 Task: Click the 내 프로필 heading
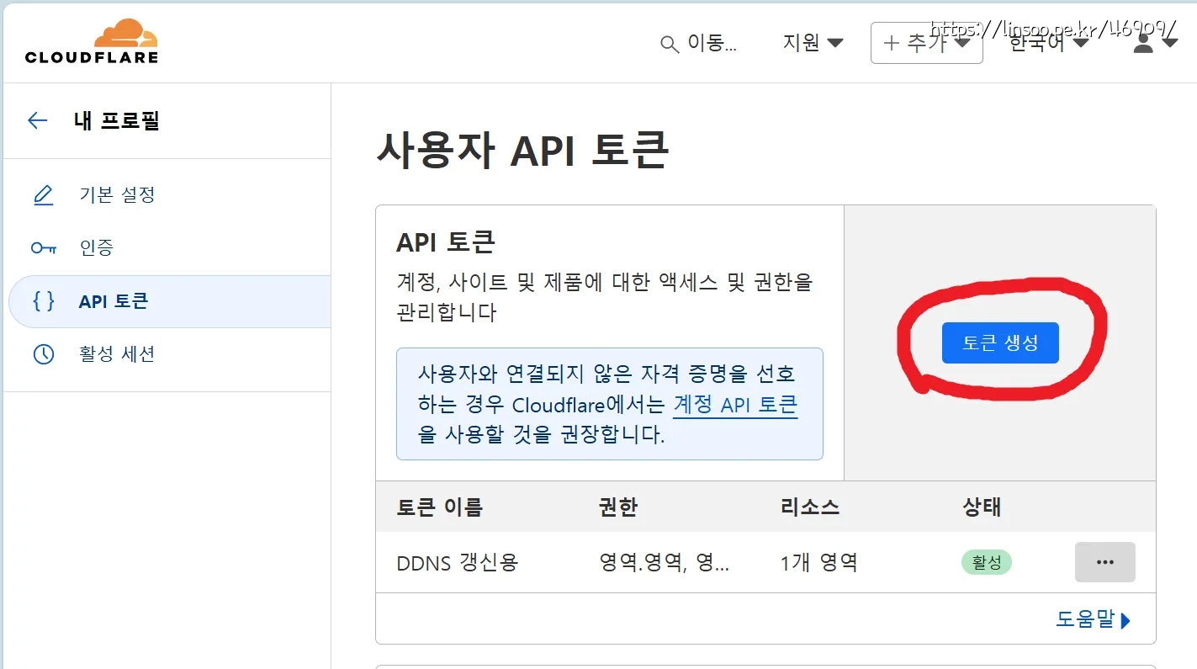point(117,120)
